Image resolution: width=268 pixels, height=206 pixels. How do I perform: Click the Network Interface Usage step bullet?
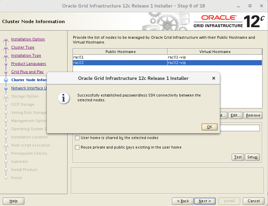(x=6, y=88)
